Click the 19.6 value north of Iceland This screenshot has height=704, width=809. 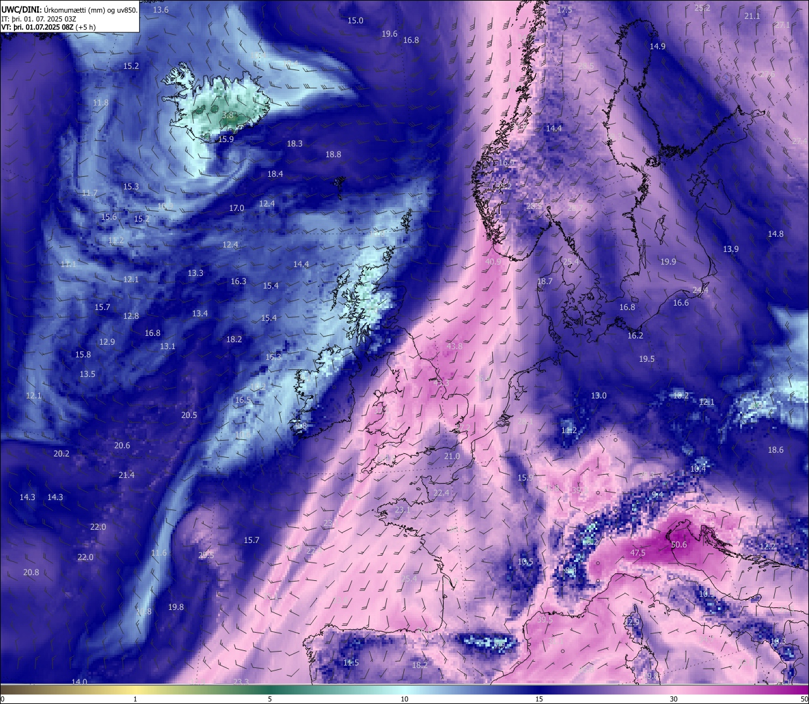pos(389,33)
